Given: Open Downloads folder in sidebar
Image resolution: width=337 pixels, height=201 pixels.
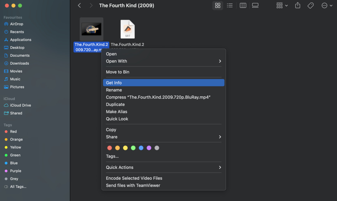Looking at the screenshot, I should coord(19,63).
